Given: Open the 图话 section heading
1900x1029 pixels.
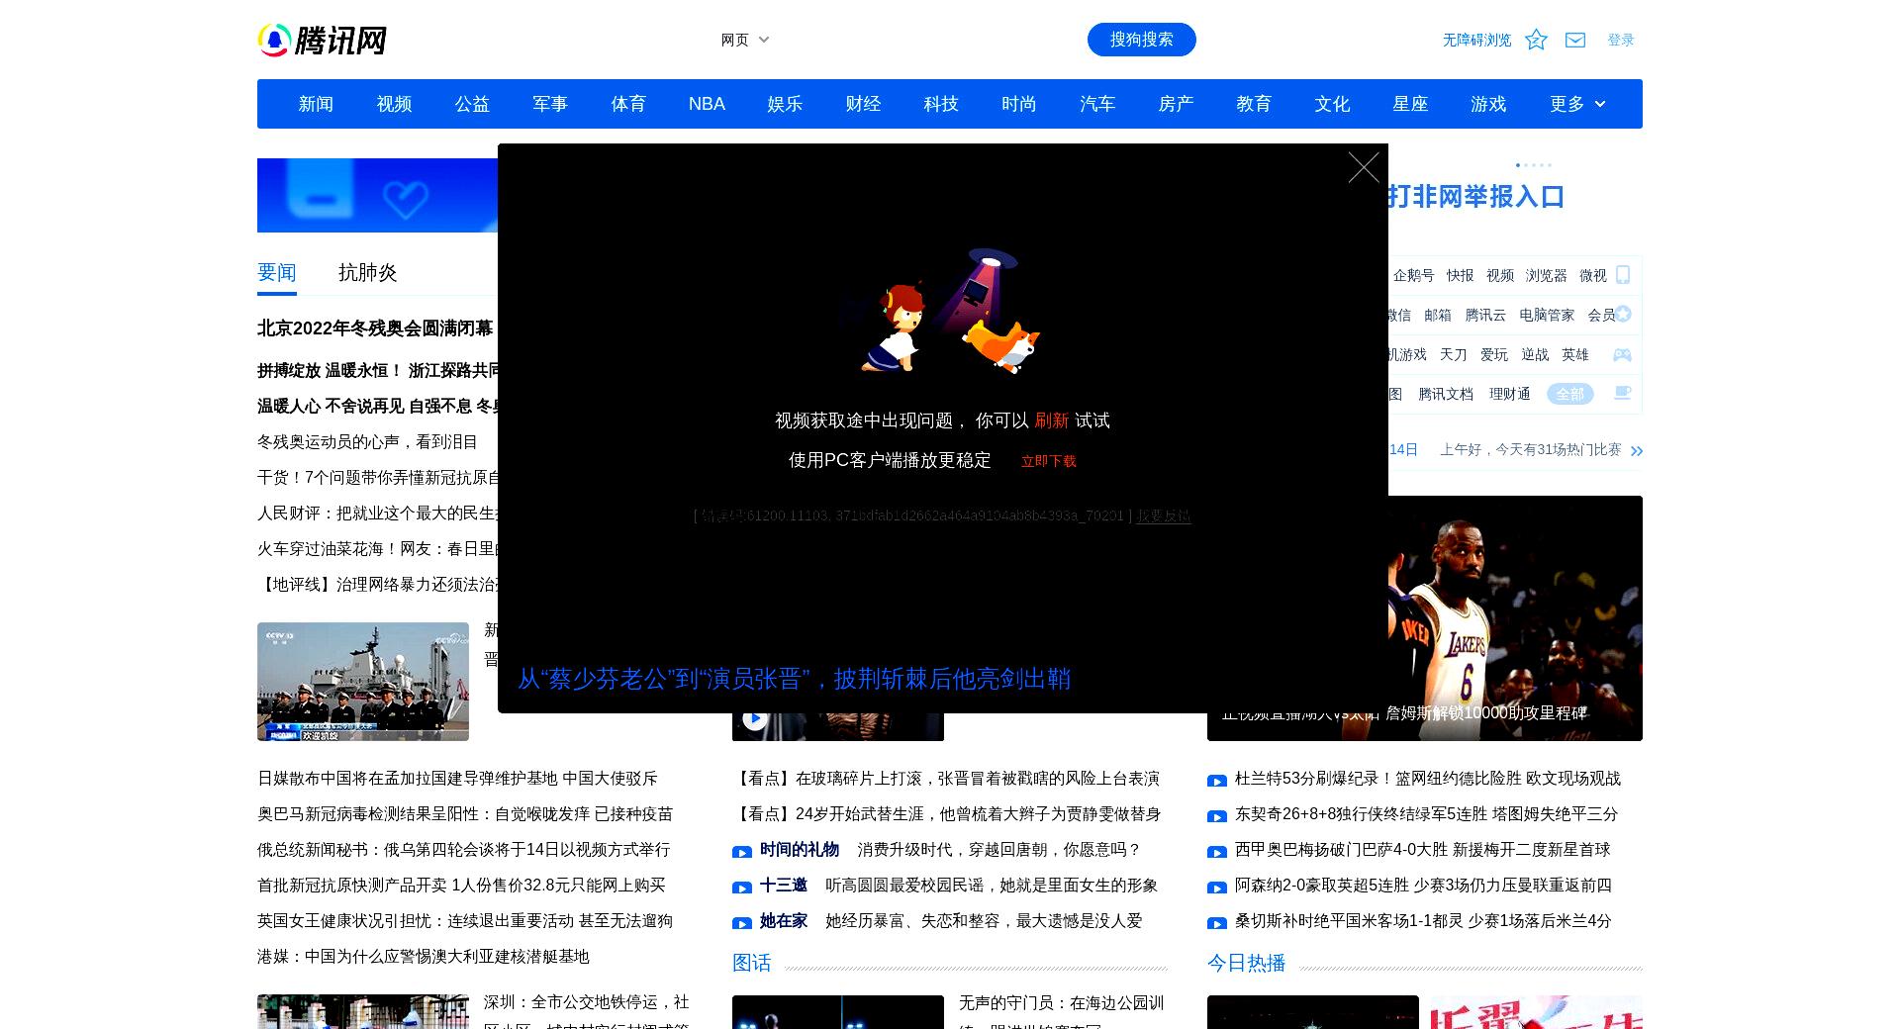Looking at the screenshot, I should point(752,963).
